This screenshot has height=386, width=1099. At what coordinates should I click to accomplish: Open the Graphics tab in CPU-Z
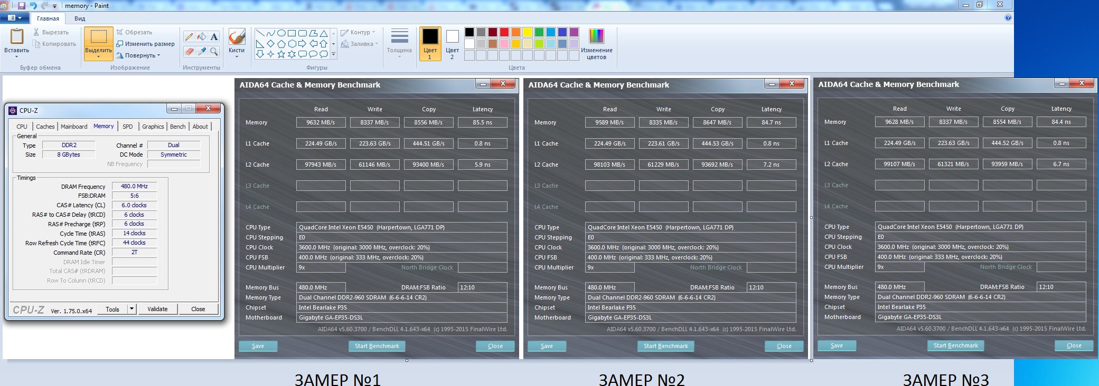pos(153,127)
